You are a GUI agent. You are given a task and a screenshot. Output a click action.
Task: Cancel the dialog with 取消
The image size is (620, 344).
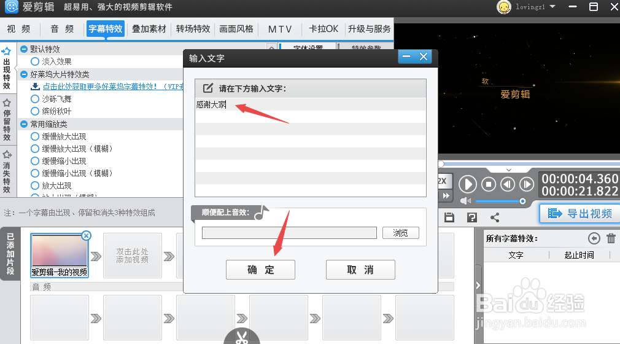pos(360,270)
